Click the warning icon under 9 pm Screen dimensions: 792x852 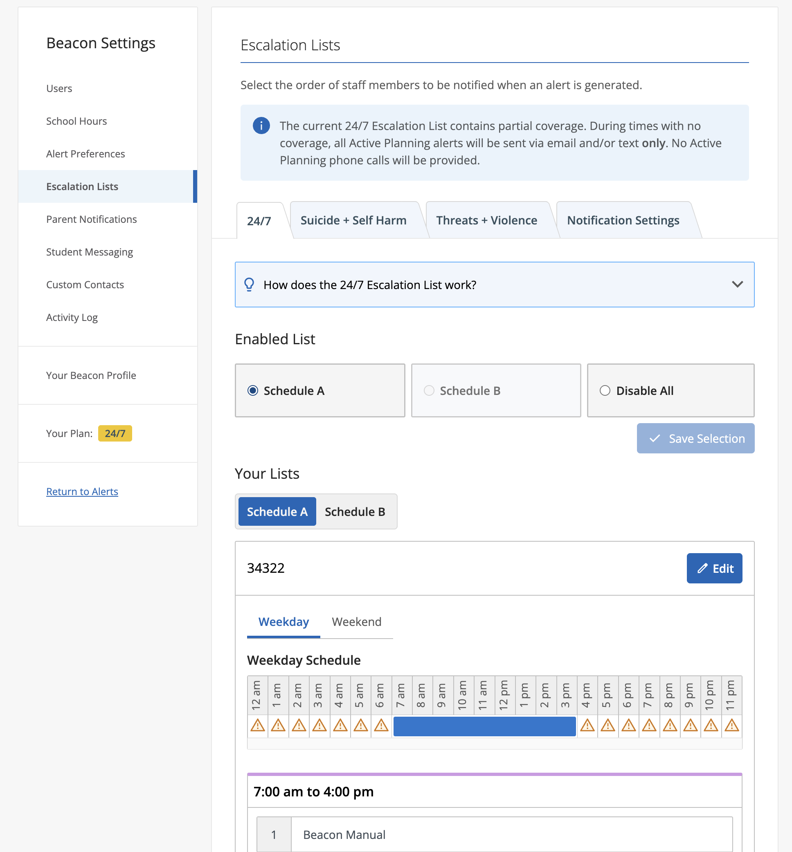pos(691,725)
